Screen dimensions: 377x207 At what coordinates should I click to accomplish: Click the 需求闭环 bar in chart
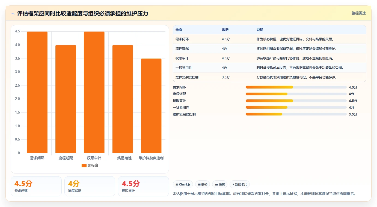click(x=37, y=92)
